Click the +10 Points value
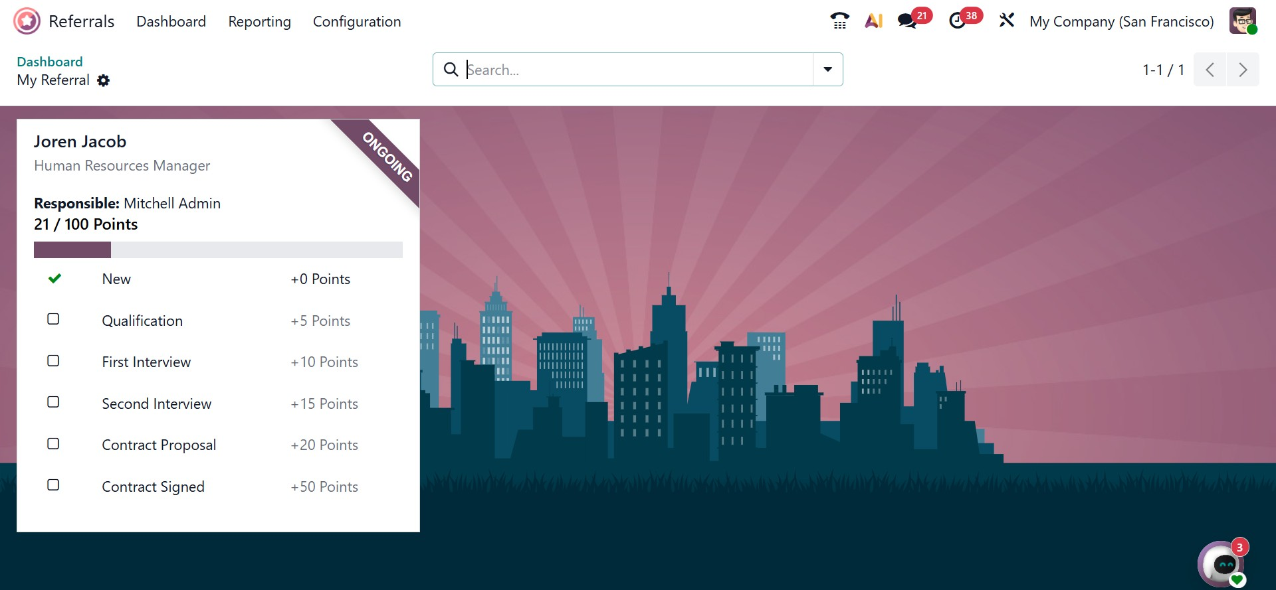 [324, 362]
